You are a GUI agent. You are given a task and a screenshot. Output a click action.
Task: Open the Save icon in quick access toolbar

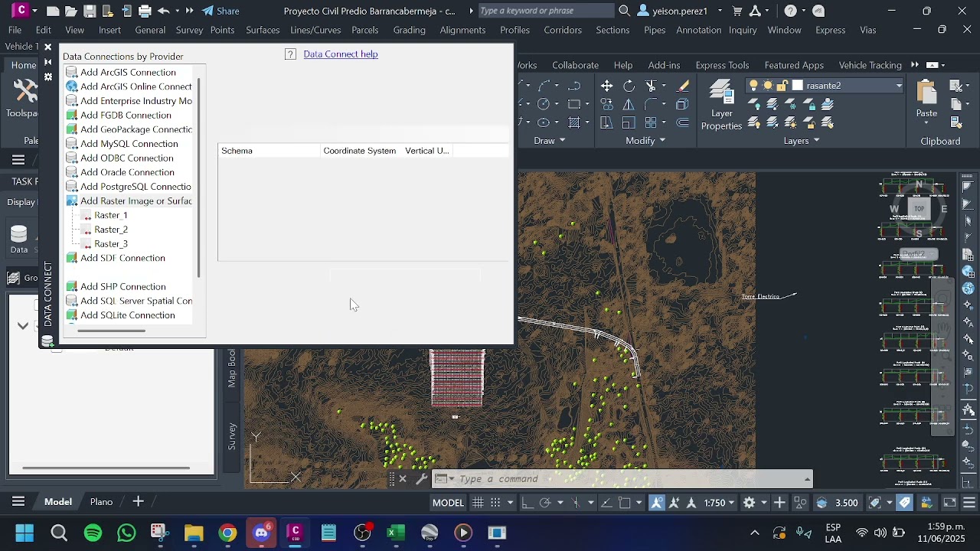(90, 11)
